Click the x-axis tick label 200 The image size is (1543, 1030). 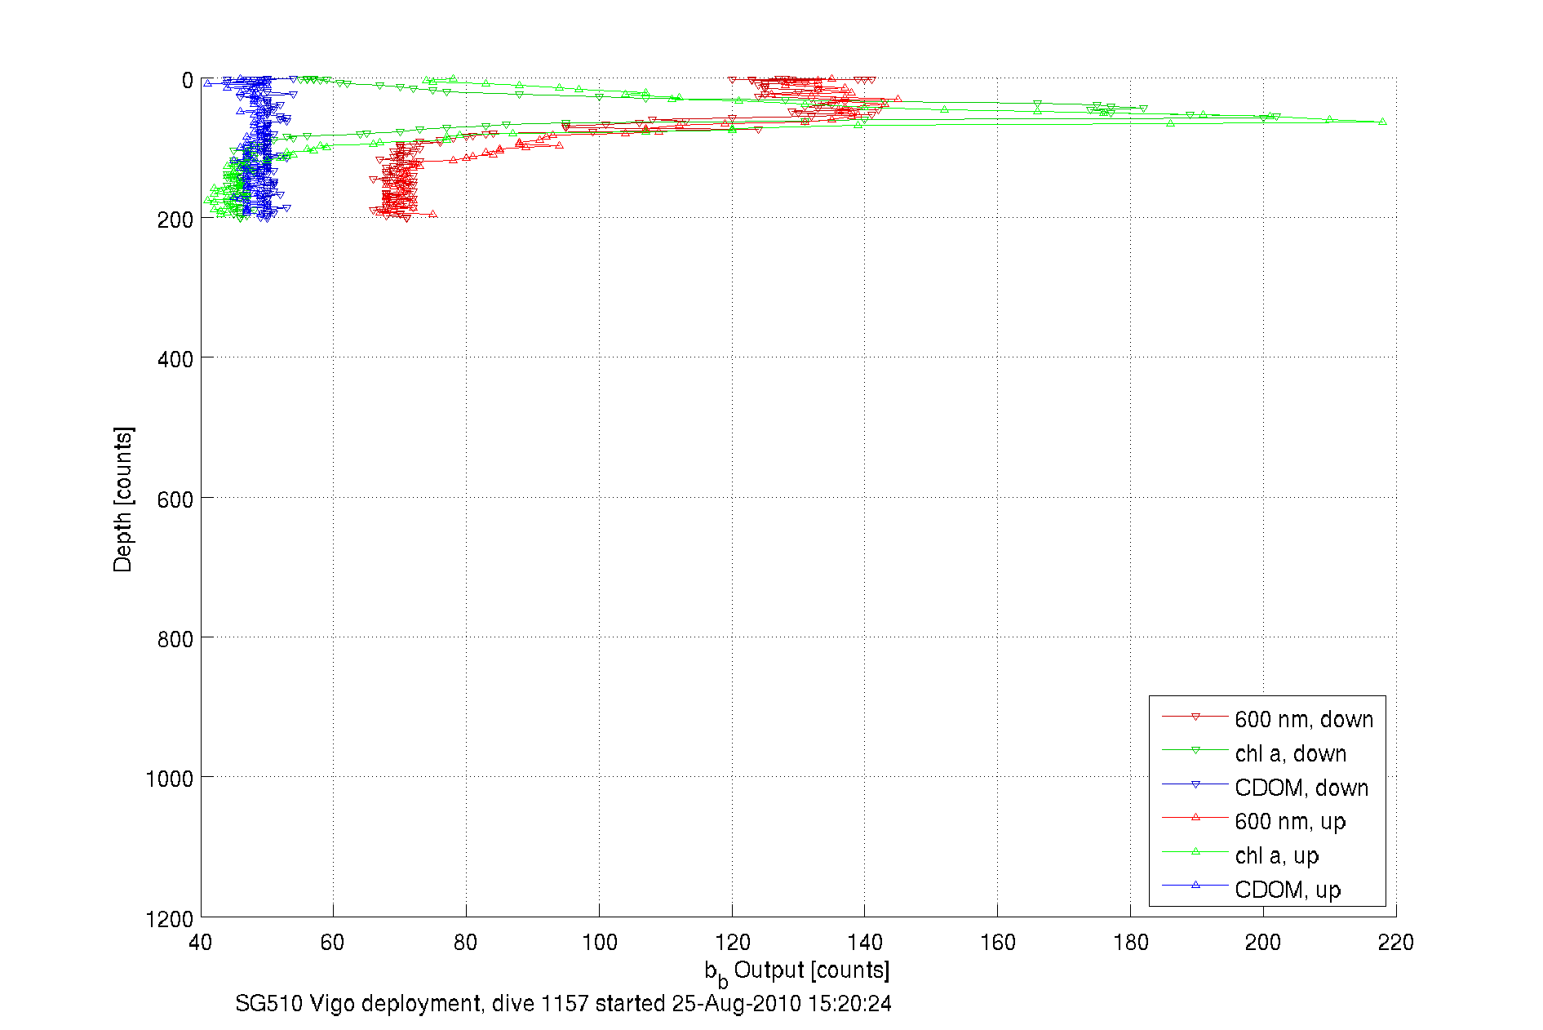tap(1262, 943)
